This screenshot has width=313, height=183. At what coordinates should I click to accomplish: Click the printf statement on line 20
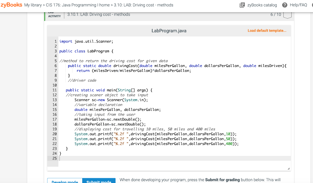click(x=153, y=134)
